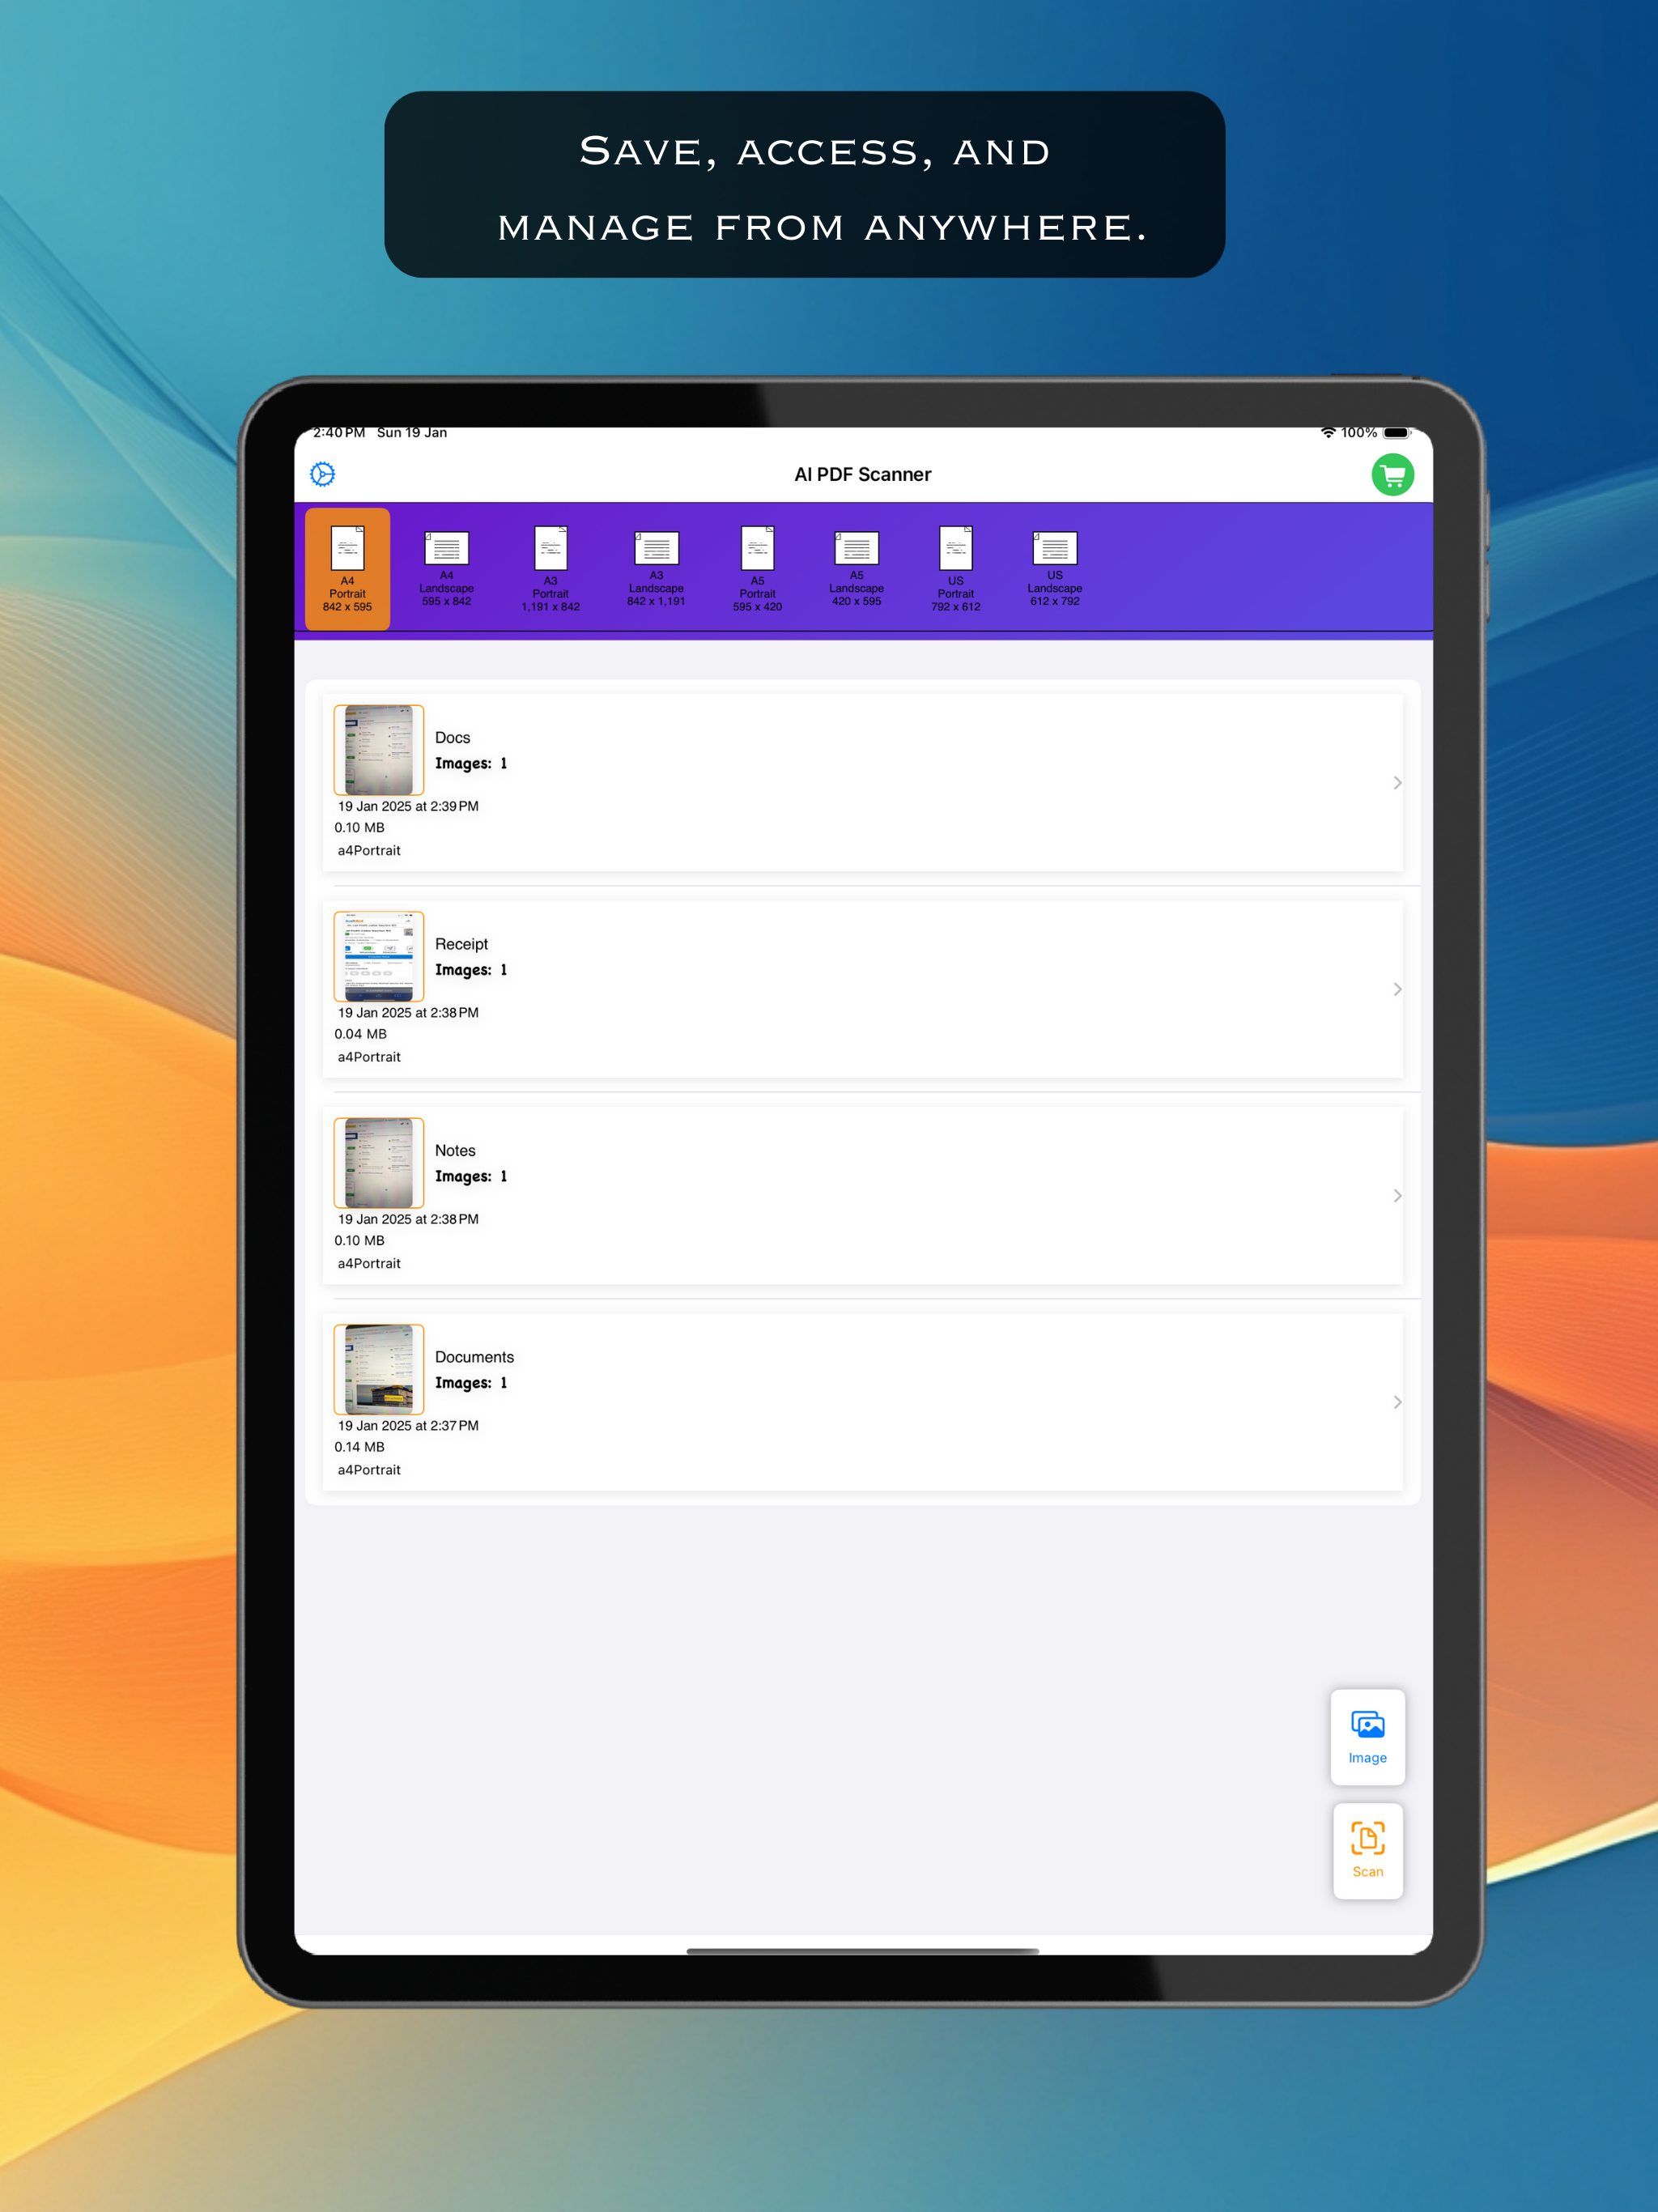Select US Portrait 792 x 612 page size
Viewport: 1658px width, 2212px height.
955,568
